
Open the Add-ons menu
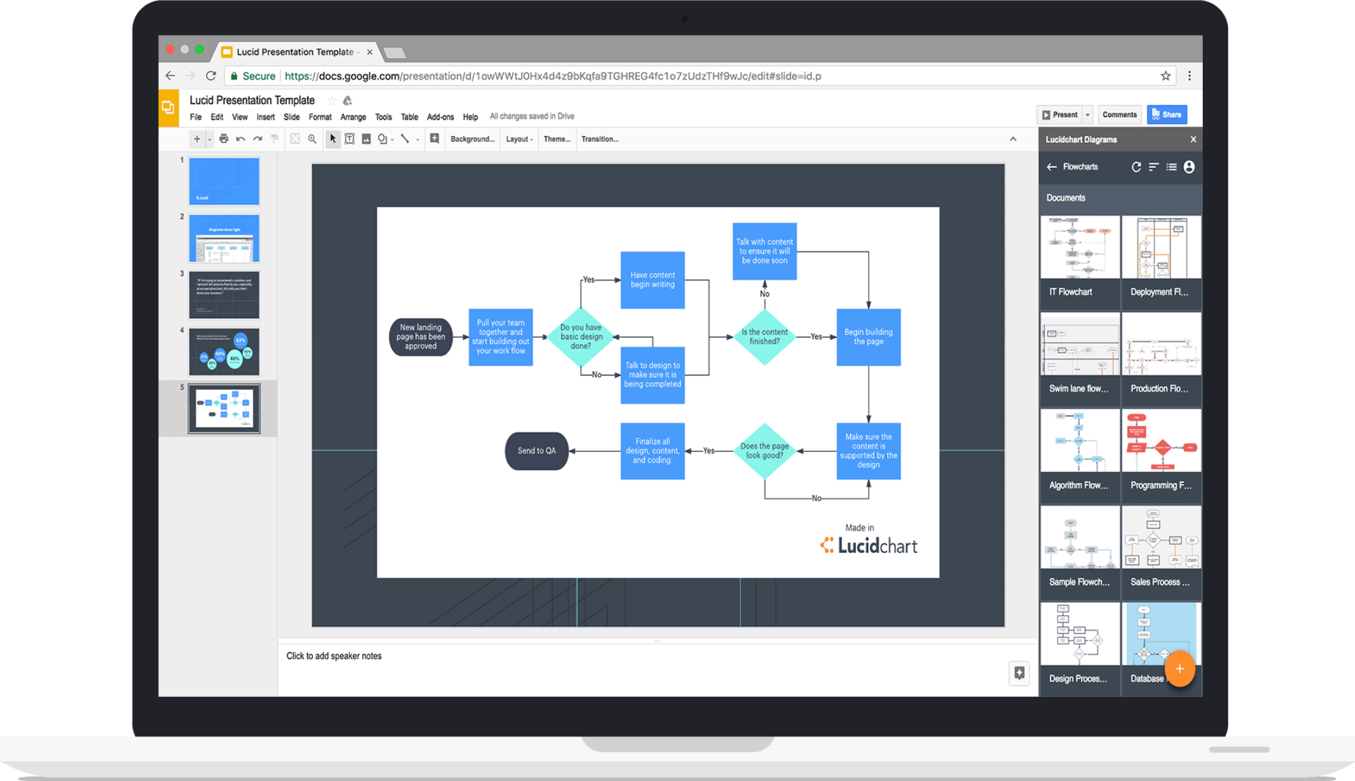pos(441,117)
